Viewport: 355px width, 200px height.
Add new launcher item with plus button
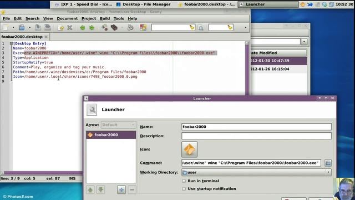coord(121,189)
